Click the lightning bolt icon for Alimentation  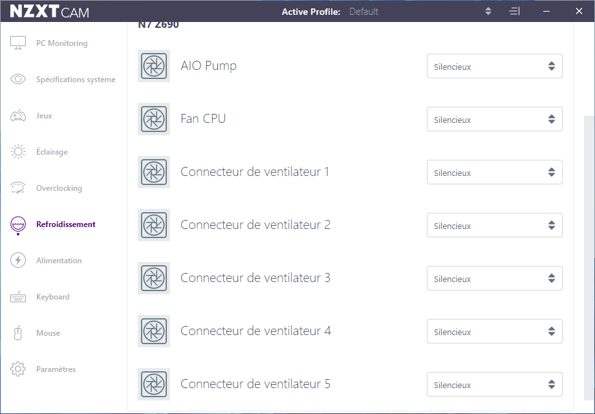click(18, 260)
